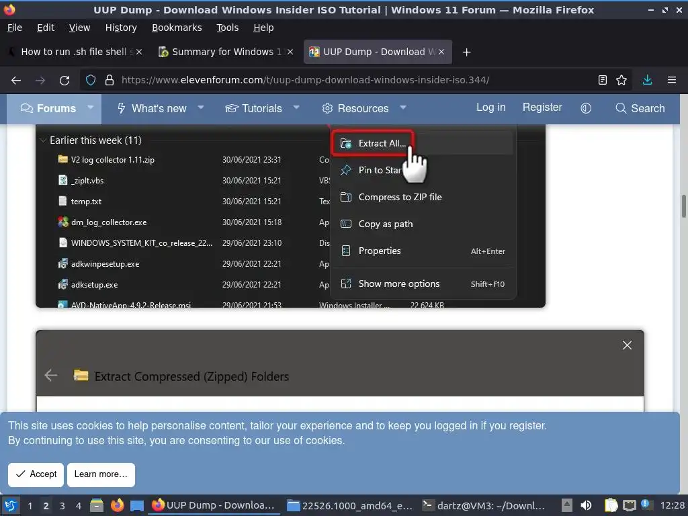Open the Edit menu
This screenshot has width=688, height=516.
point(46,28)
